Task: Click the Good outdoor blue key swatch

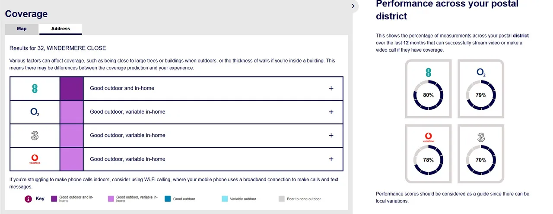Action: pos(168,199)
